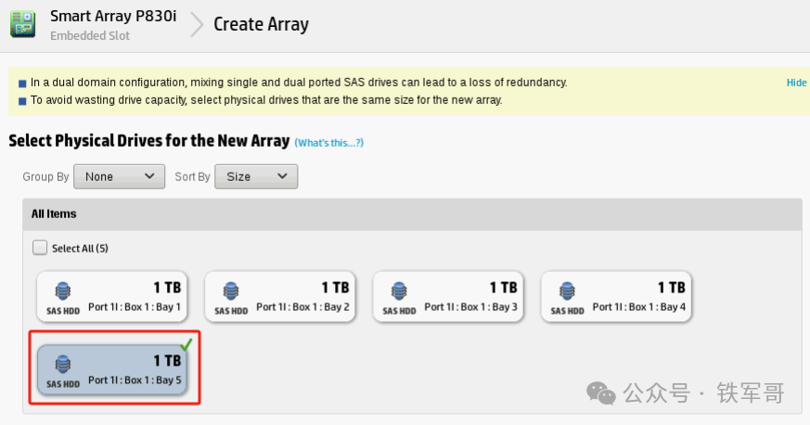Click the Select Physical Drives heading
Screen dimensions: 810x425
[149, 141]
